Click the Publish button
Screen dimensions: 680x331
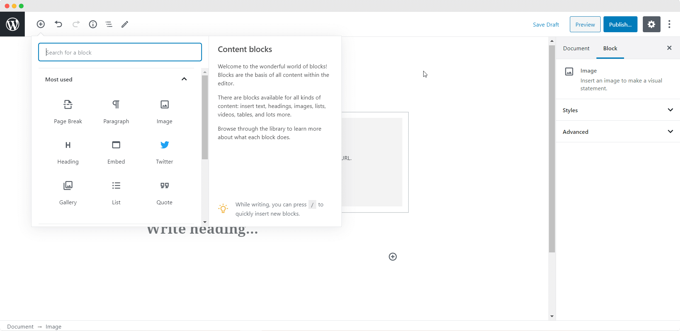tap(620, 24)
